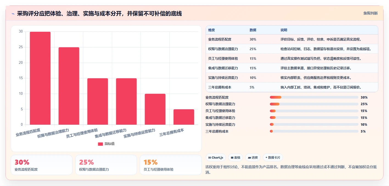Click the description starting 纳入内部工时

coord(321,87)
